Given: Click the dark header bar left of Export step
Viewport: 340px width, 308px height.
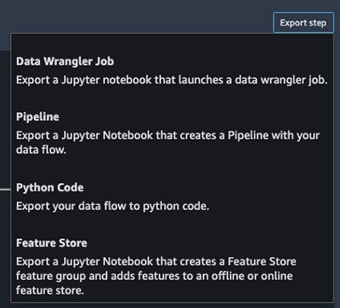Looking at the screenshot, I should tap(136, 17).
